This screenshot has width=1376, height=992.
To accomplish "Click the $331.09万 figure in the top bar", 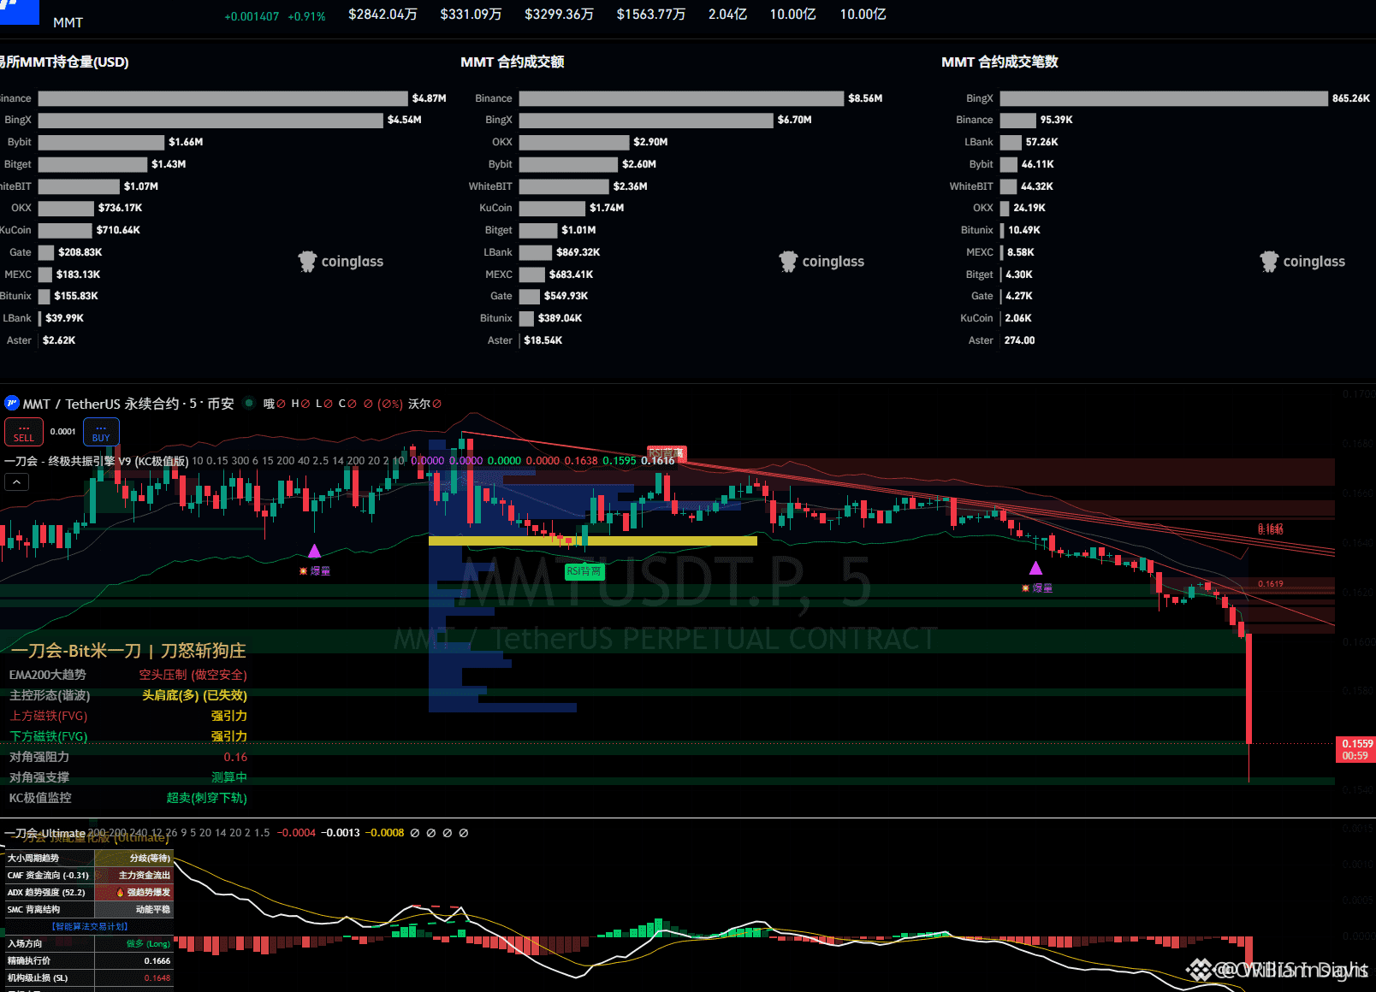I will coord(472,15).
